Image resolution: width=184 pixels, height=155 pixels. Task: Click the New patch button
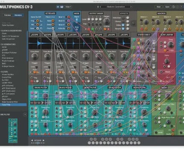point(158,7)
